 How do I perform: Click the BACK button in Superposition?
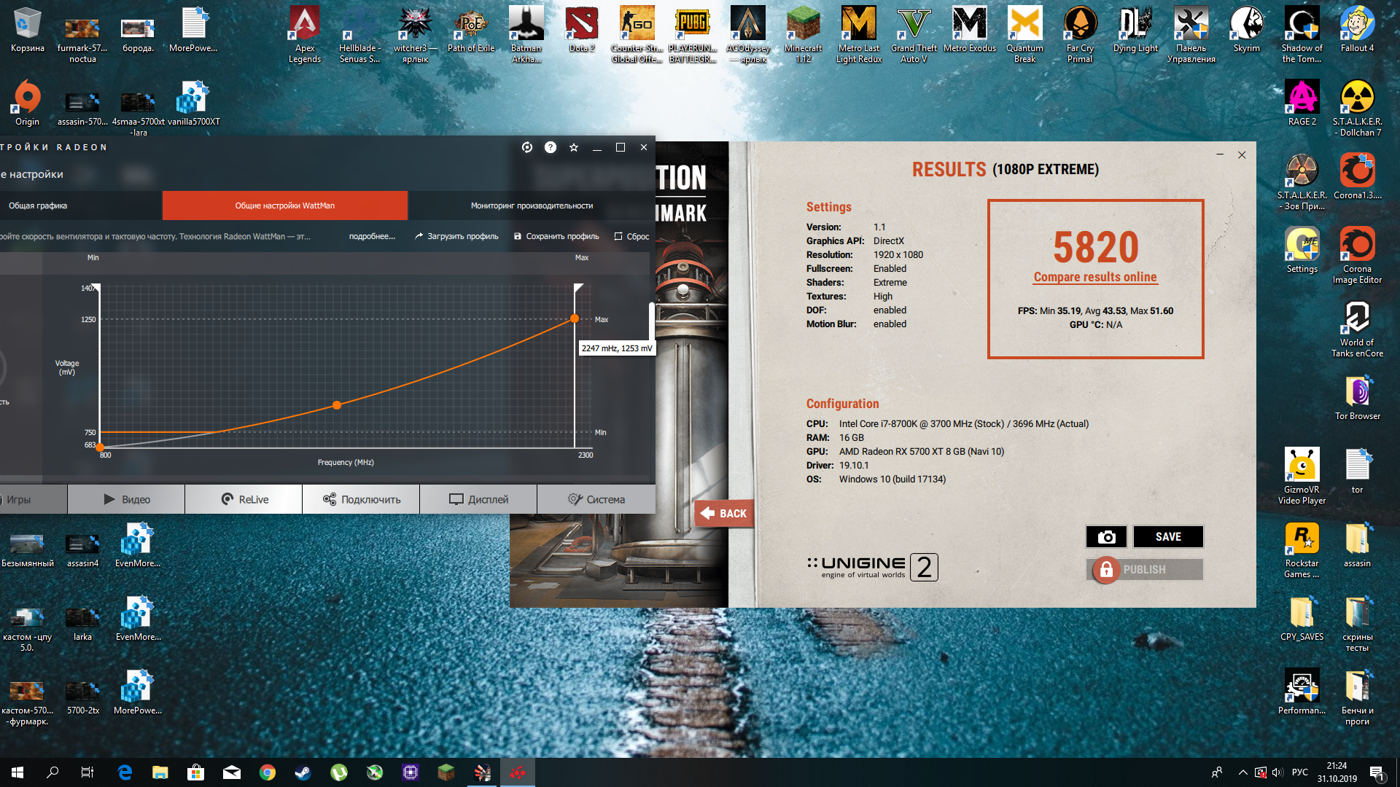[723, 514]
